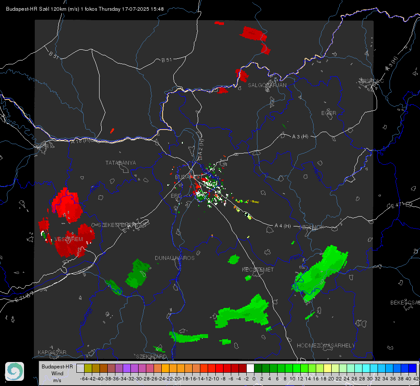Click the KAPOSVÁR city label
The image size is (420, 386).
click(x=52, y=352)
